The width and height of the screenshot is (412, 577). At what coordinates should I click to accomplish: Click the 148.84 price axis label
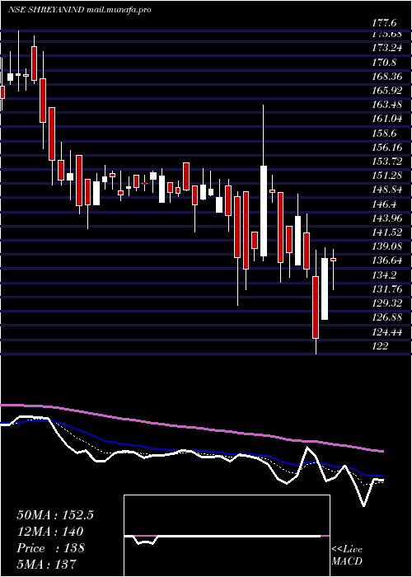(x=386, y=190)
